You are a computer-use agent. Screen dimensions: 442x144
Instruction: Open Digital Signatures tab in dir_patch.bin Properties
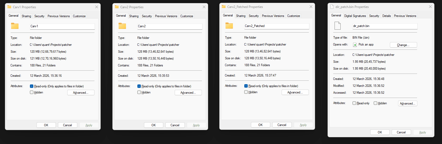coord(355,16)
